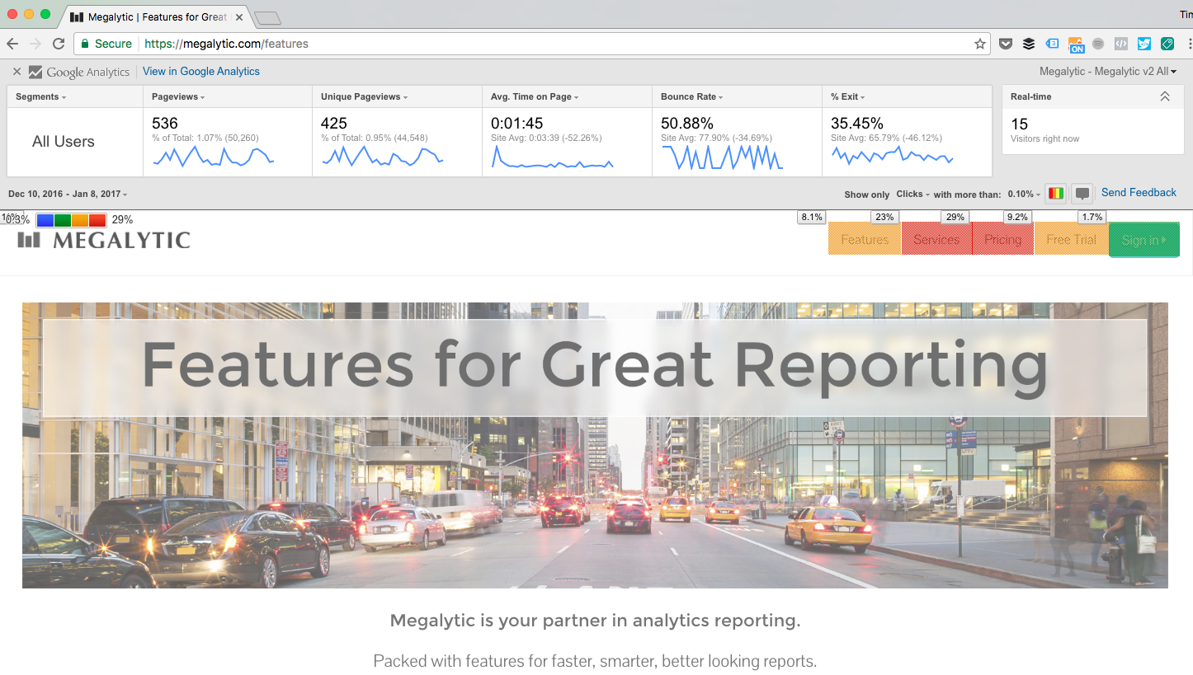Screen dimensions: 1193x675
Task: Open the date range Dec 10 - Jan 8 picker
Action: 67,194
